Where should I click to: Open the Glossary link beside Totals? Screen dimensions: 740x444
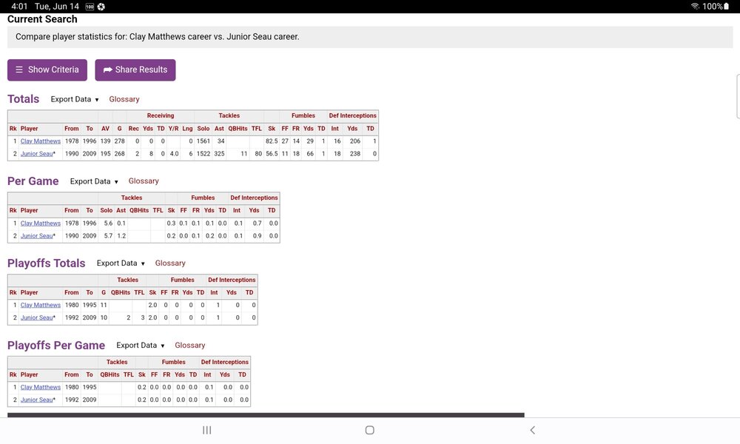click(x=124, y=99)
